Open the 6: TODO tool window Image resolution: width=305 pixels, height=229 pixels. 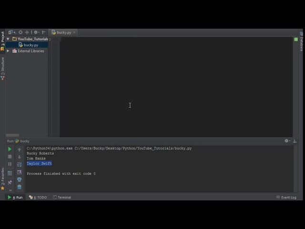pyautogui.click(x=38, y=197)
